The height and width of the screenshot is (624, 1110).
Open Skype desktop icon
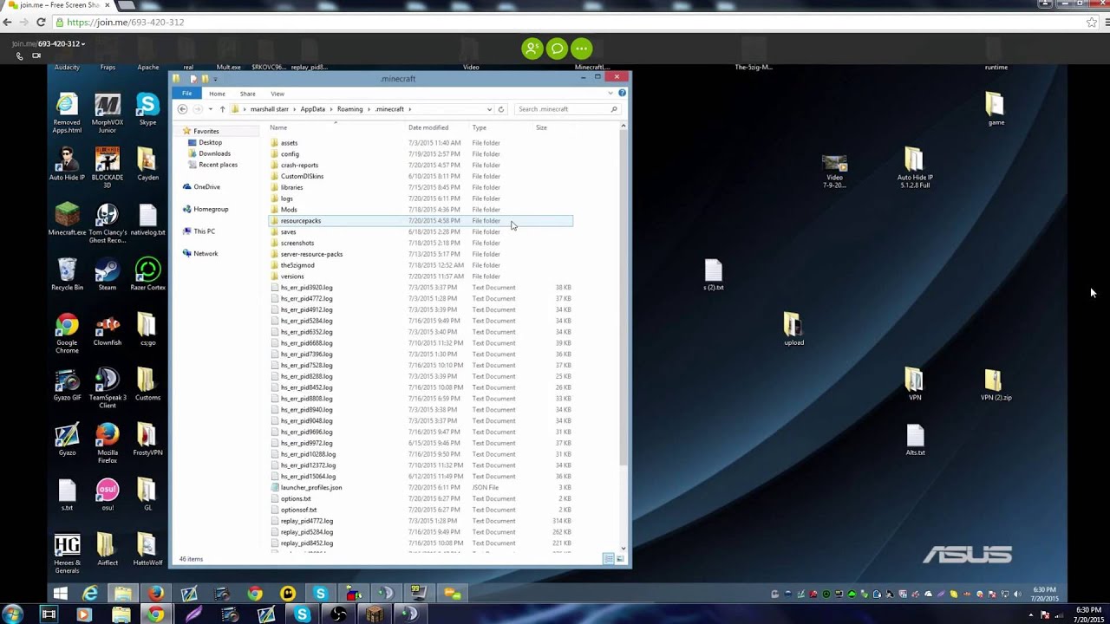(147, 110)
